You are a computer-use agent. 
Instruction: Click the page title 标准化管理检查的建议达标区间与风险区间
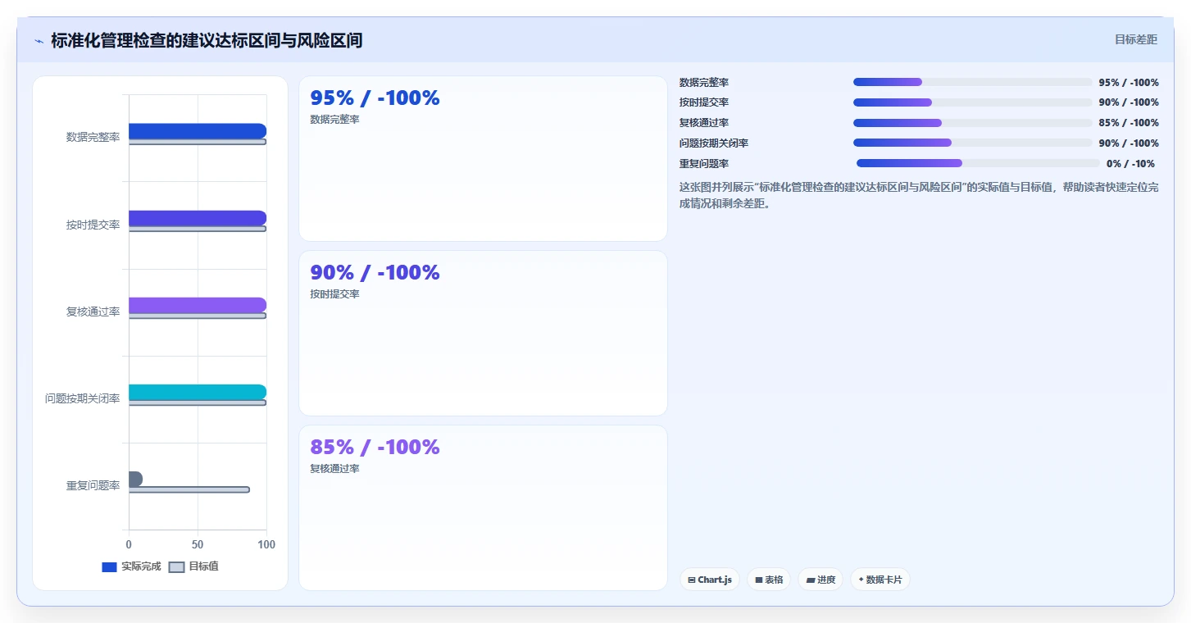pos(207,40)
